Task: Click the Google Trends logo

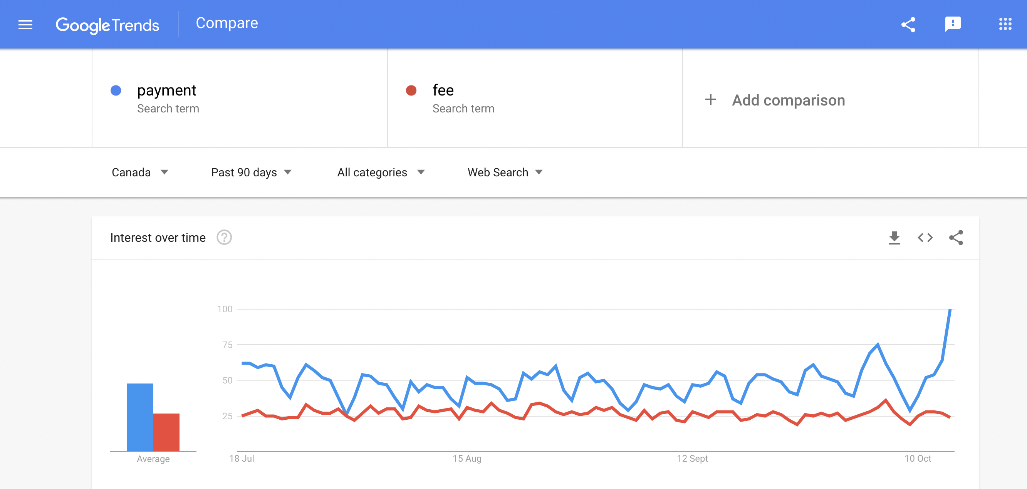Action: pyautogui.click(x=107, y=25)
